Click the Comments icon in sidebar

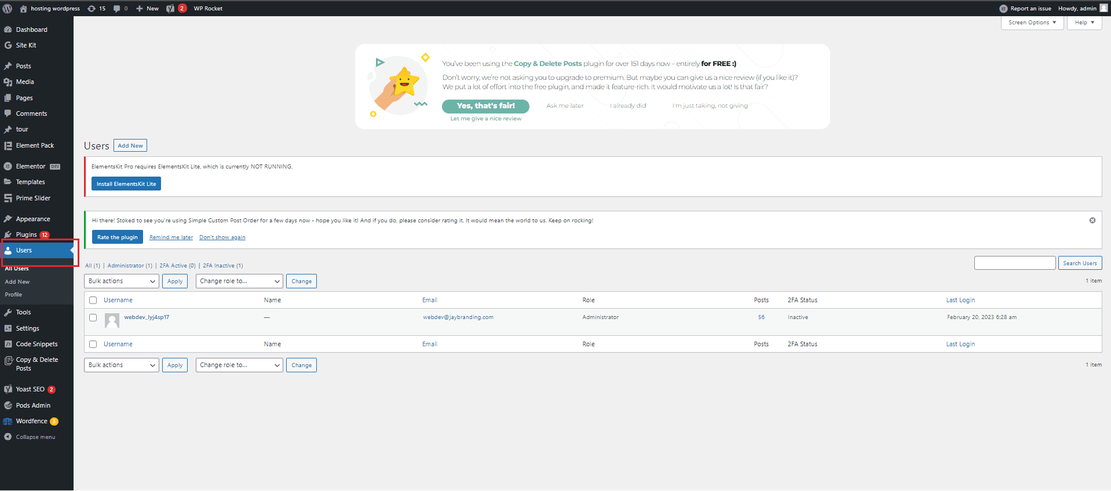click(8, 113)
